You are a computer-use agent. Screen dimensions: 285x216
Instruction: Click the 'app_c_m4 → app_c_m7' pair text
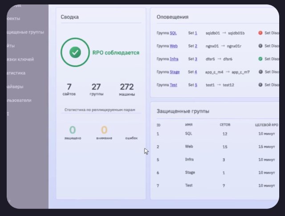[x=228, y=72]
